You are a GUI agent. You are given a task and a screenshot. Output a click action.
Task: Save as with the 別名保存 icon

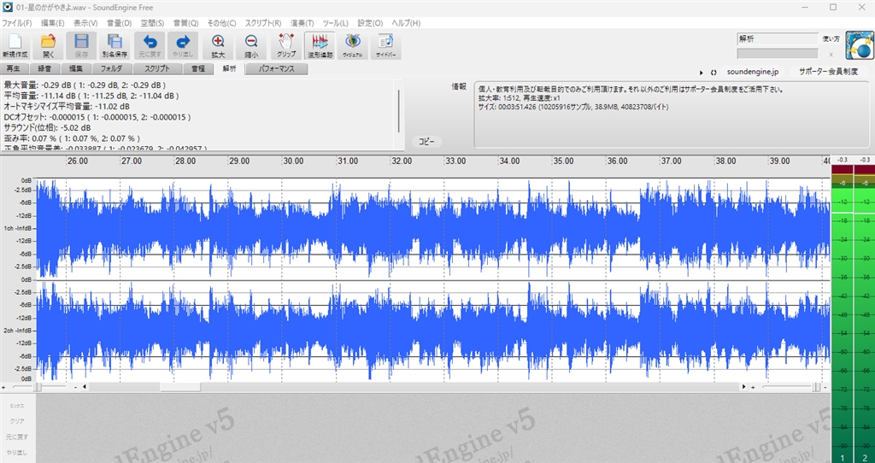pyautogui.click(x=115, y=45)
